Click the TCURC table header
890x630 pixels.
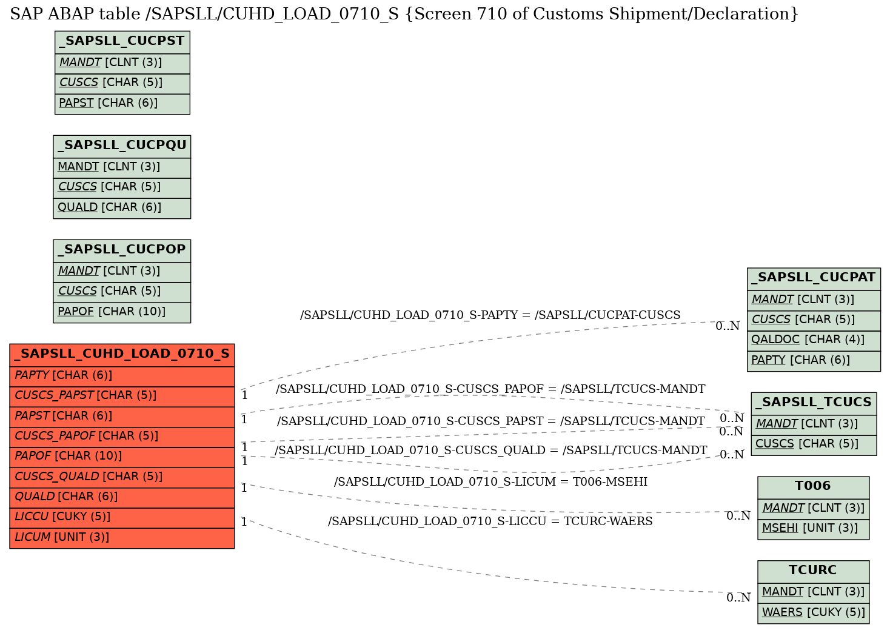(x=813, y=571)
